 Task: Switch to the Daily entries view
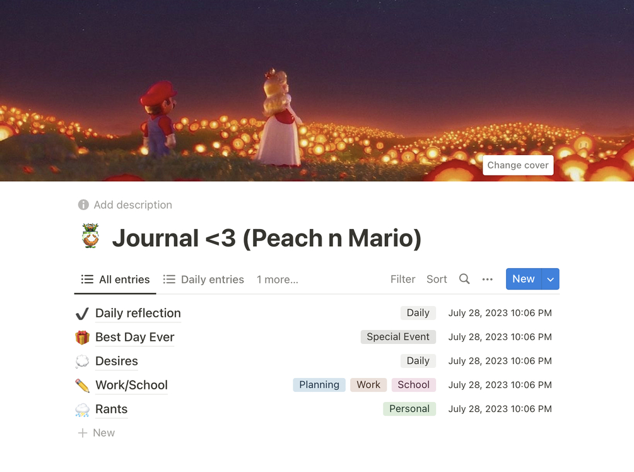coord(203,280)
